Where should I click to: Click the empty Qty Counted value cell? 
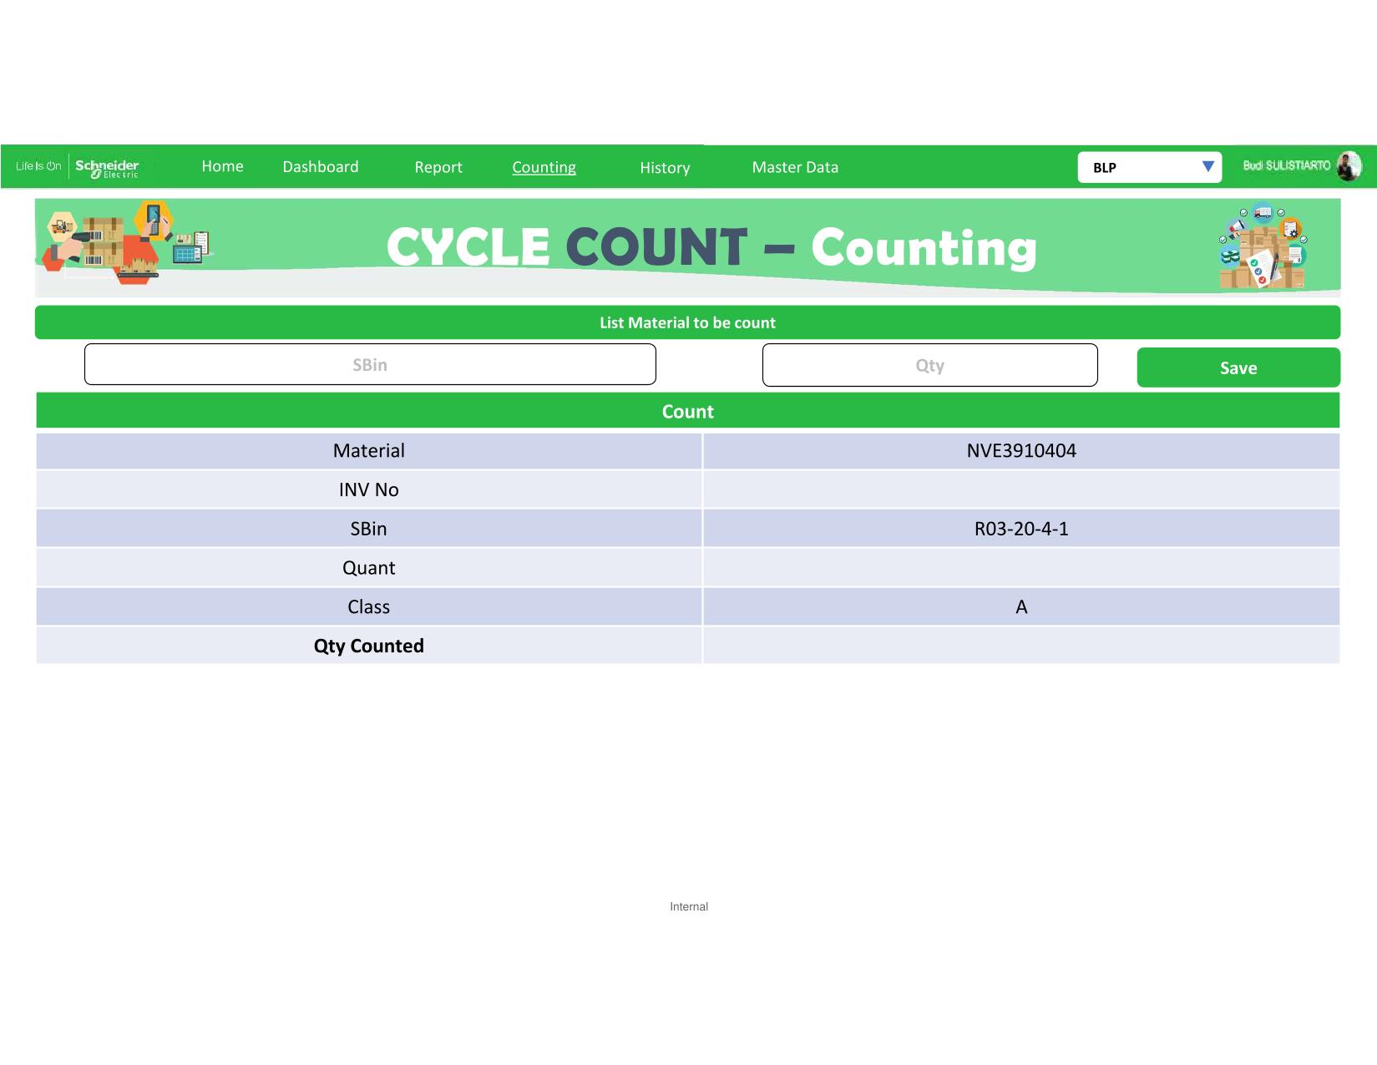[x=1021, y=646]
